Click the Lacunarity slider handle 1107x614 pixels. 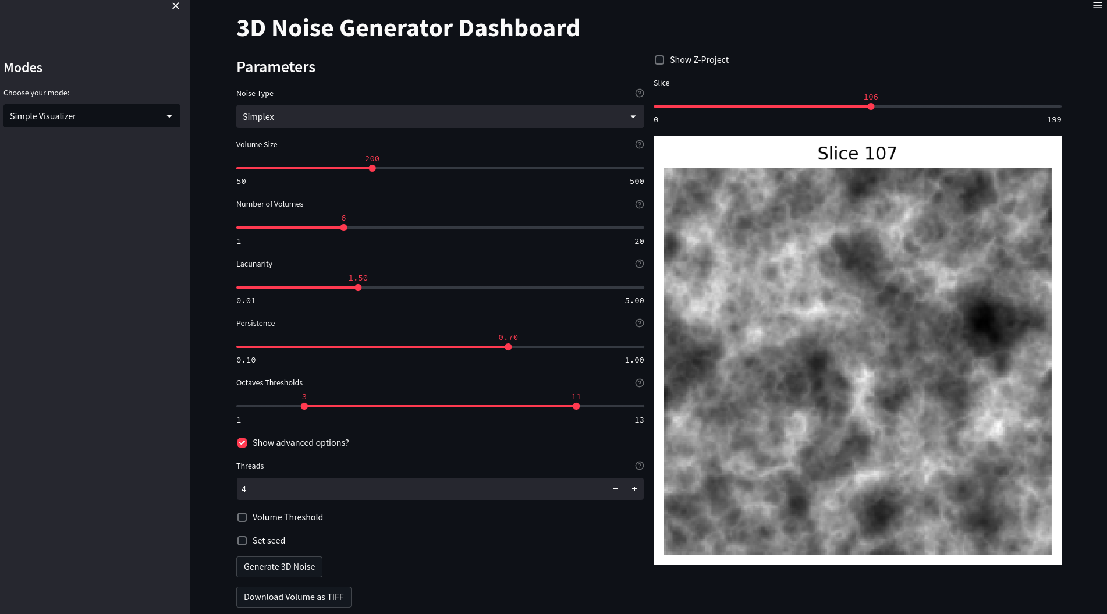click(358, 288)
